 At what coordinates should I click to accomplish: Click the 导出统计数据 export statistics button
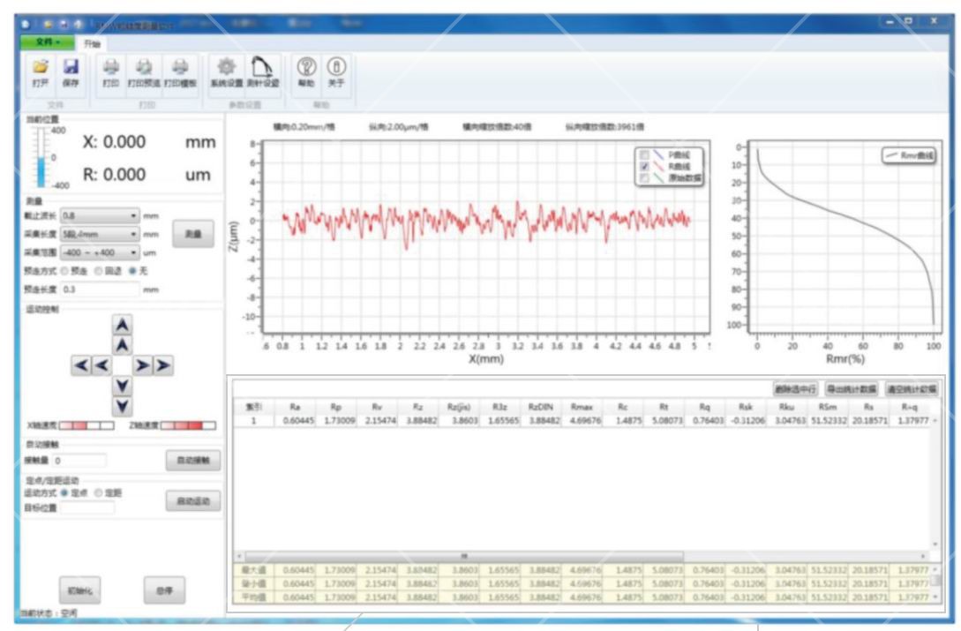852,389
